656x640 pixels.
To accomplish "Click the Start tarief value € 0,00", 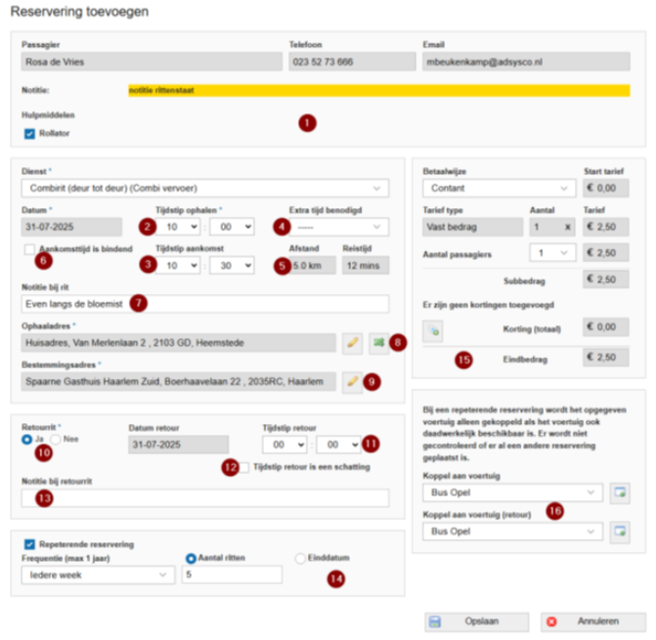I will 606,189.
